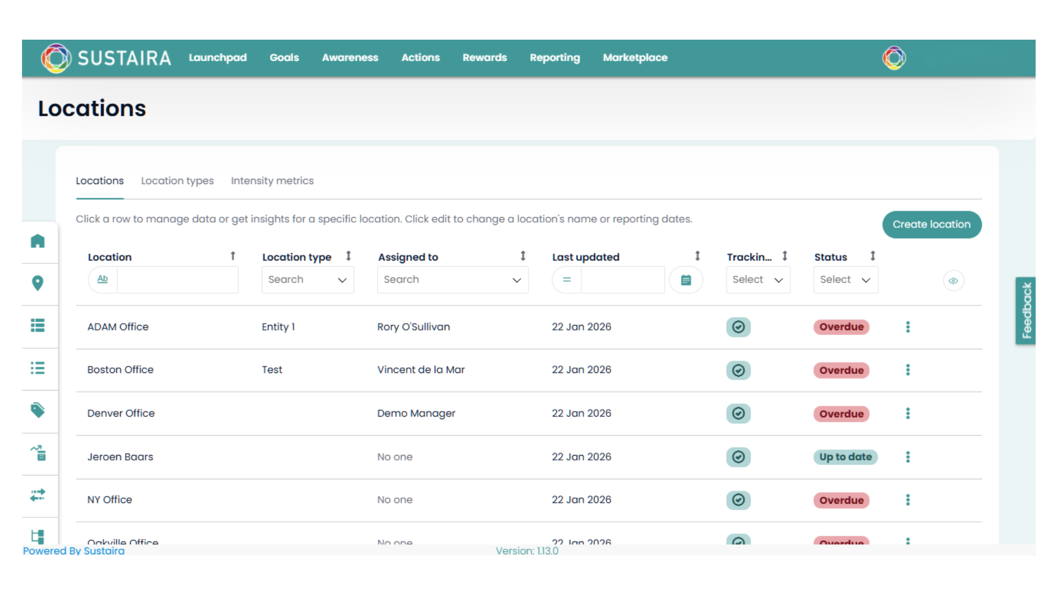Image resolution: width=1058 pixels, height=595 pixels.
Task: Open the Powered By Sustaira link
Action: 73,550
